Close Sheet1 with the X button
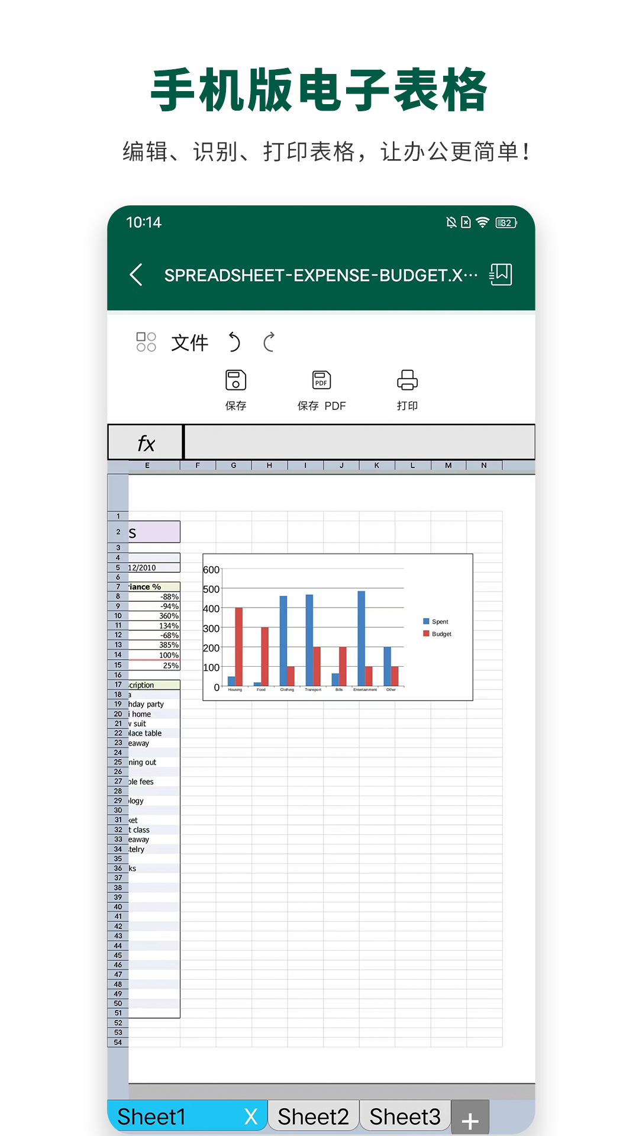The width and height of the screenshot is (639, 1136). coord(251,1116)
